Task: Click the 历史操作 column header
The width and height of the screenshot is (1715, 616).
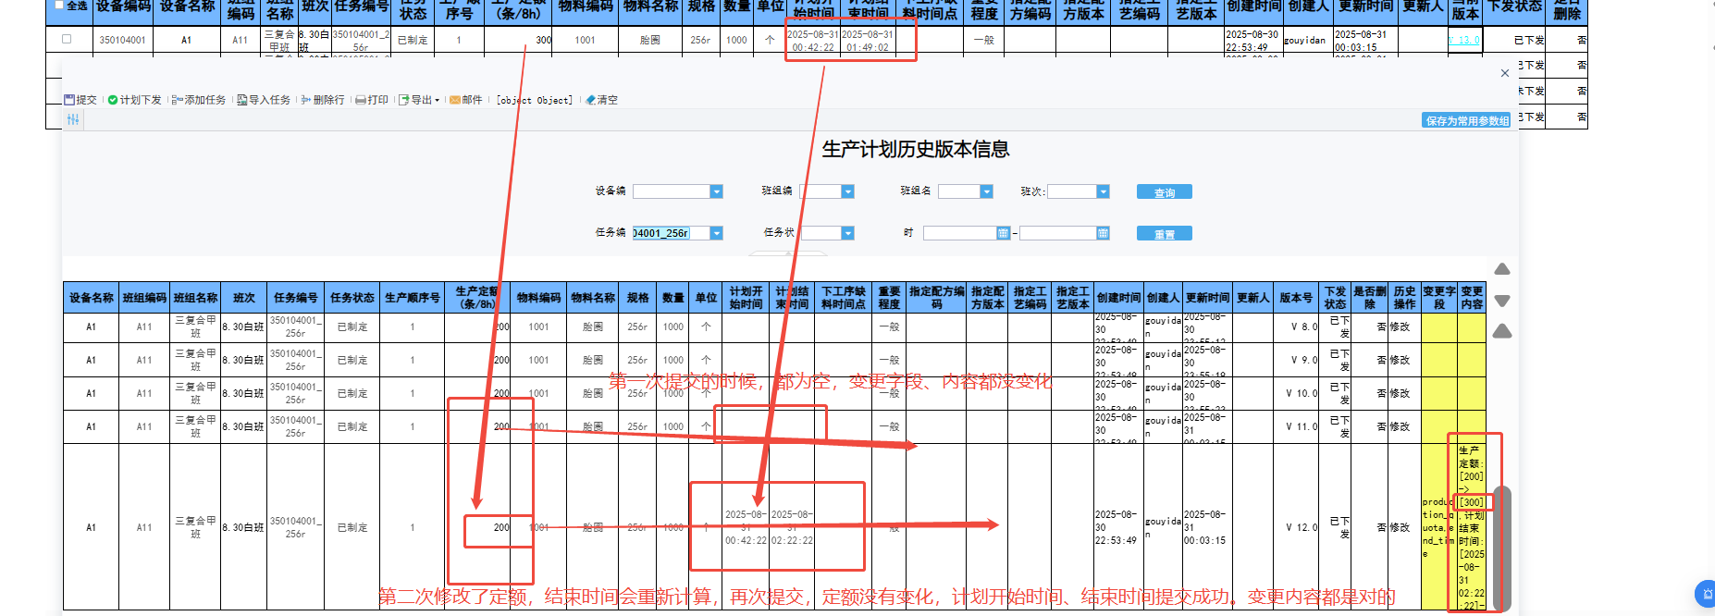Action: click(1404, 298)
